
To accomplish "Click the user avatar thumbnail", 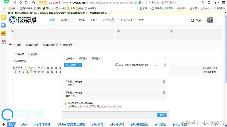I will click(210, 20).
